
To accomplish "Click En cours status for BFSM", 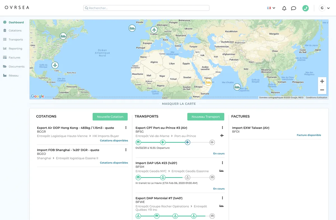I will pos(219,189).
